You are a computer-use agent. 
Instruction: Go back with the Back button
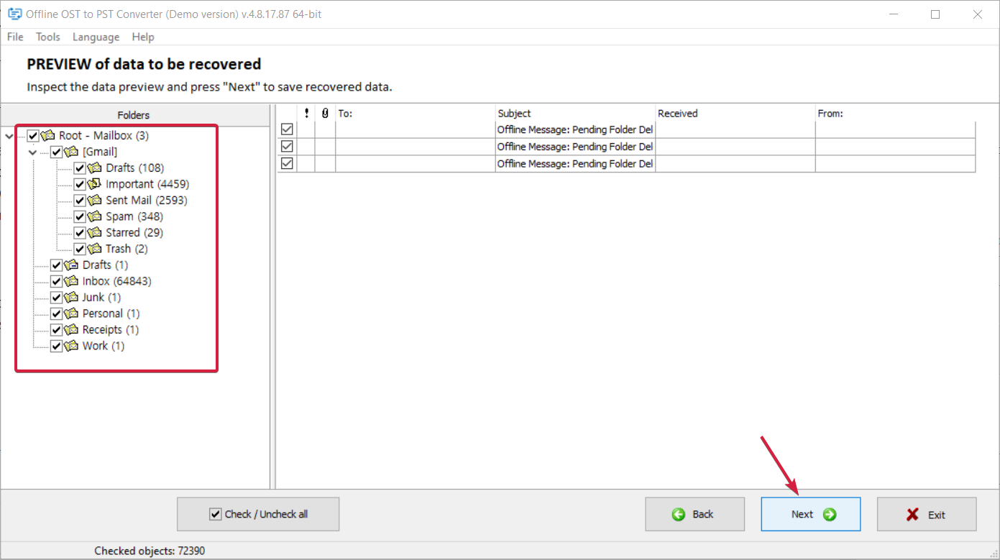[694, 514]
